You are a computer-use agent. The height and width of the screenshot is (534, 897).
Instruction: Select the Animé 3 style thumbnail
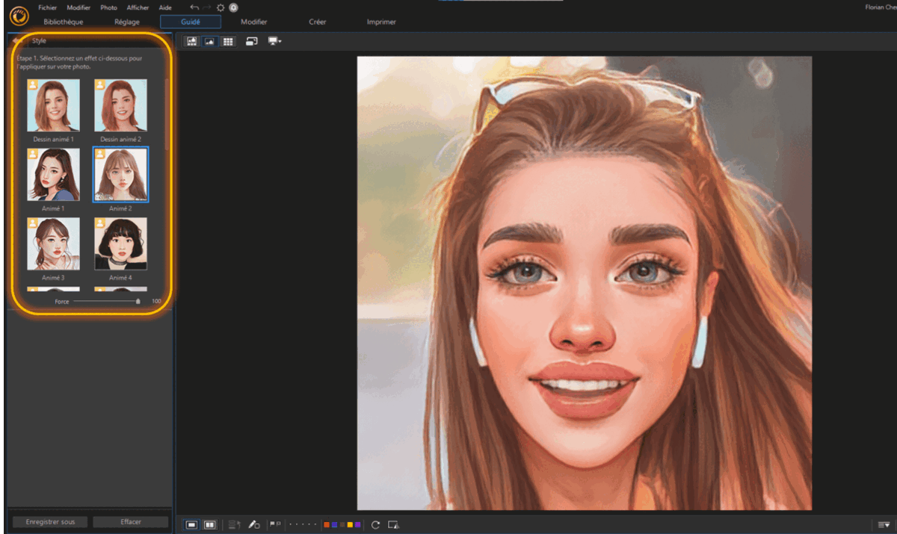pyautogui.click(x=54, y=244)
